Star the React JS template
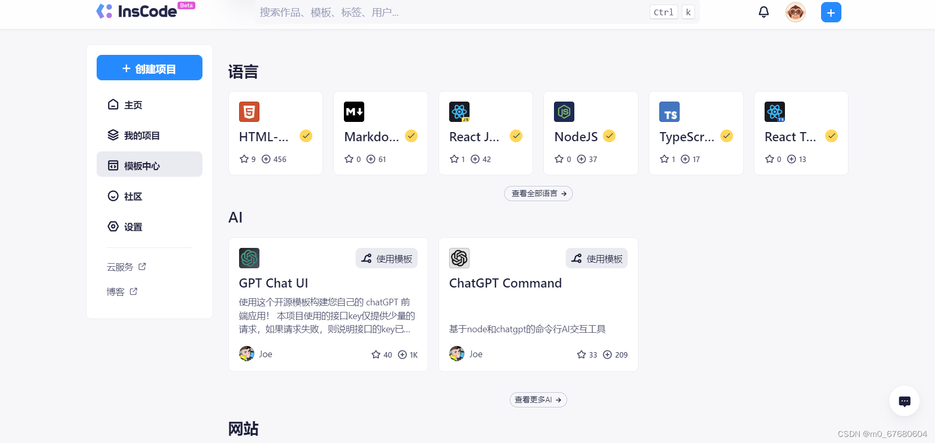 (454, 159)
